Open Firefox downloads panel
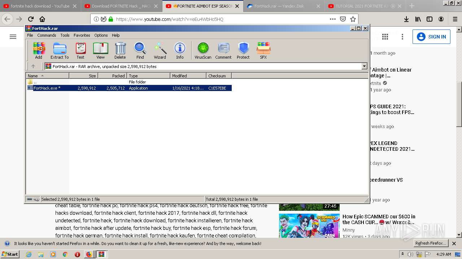462x259 pixels. 406,19
